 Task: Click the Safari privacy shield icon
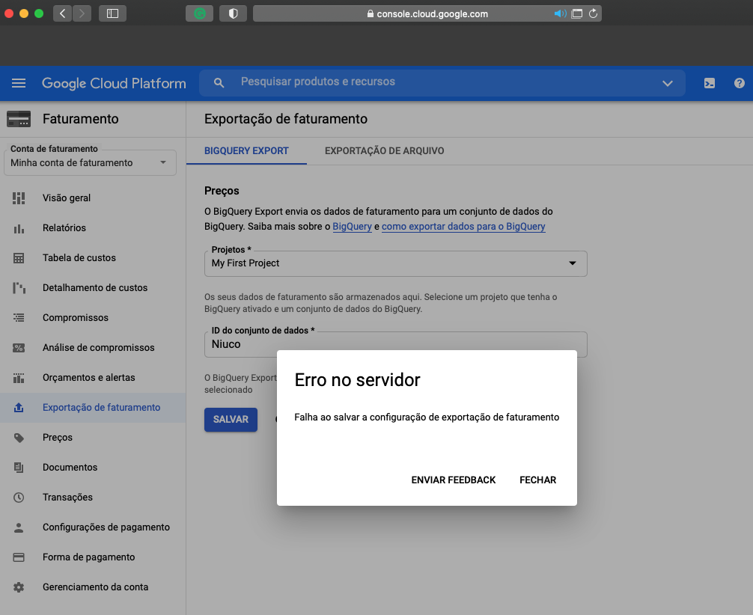(x=233, y=13)
